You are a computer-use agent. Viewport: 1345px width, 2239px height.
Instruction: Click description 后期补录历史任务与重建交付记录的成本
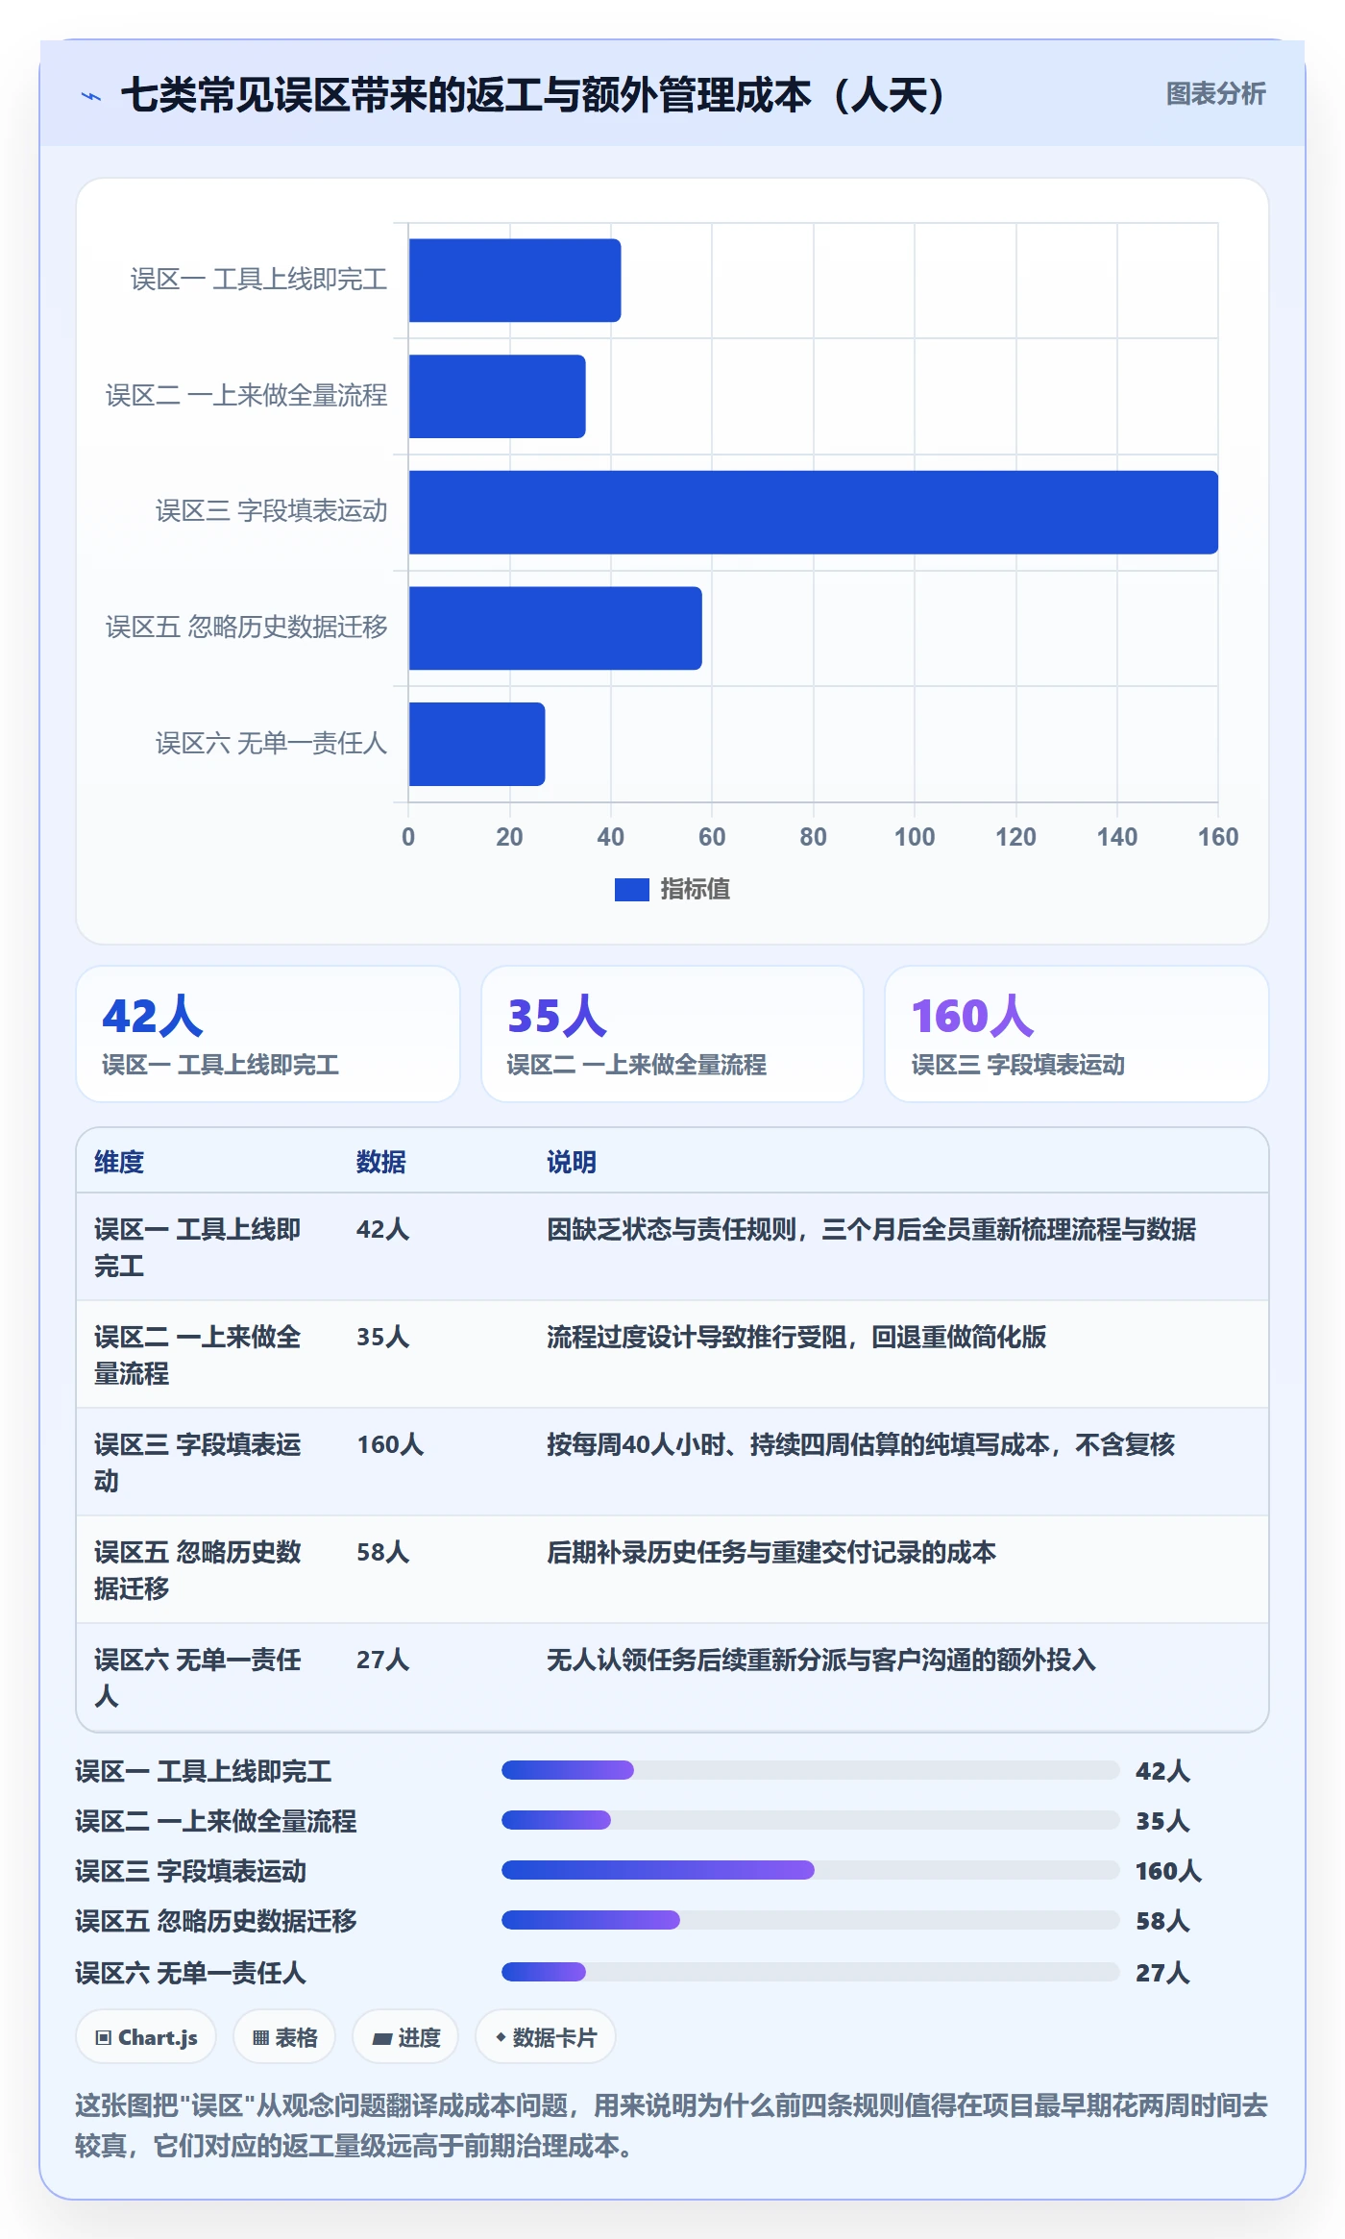click(771, 1552)
